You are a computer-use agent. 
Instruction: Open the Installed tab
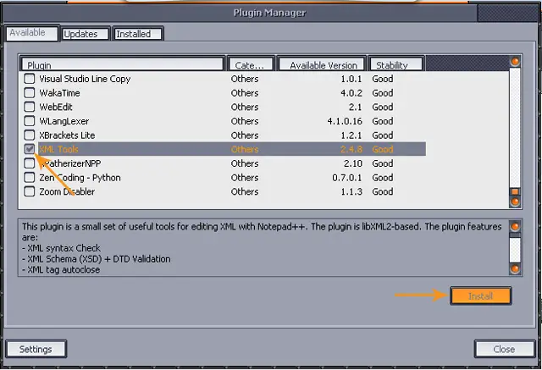138,34
